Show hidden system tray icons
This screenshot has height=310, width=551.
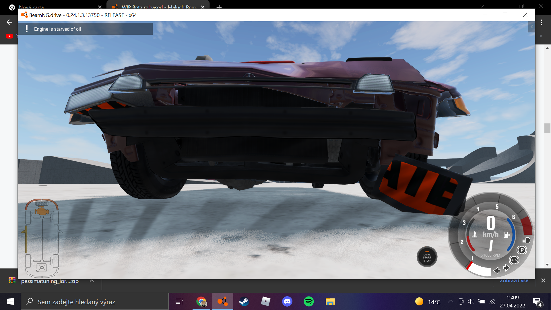(x=451, y=301)
